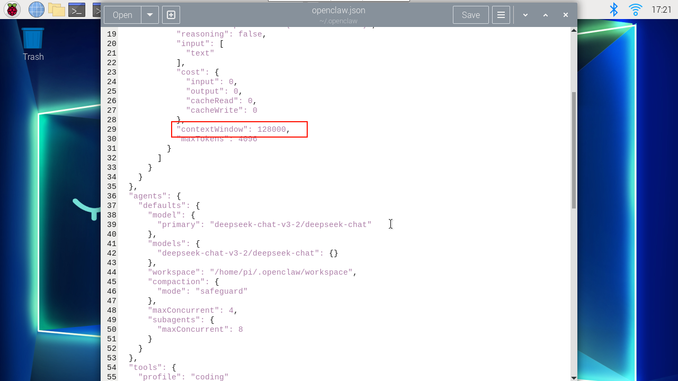Click the "output": 0 line
This screenshot has width=678, height=381.
tap(214, 92)
